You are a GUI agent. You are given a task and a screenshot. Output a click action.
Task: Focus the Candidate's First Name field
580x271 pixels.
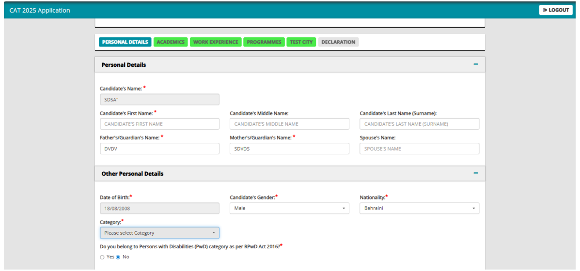coord(159,124)
